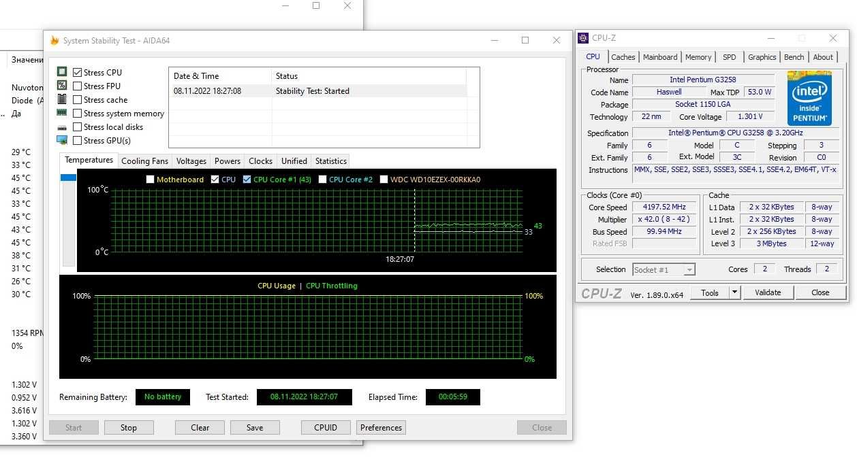Click the Core Speed 4197.52 MHz value
The width and height of the screenshot is (857, 472).
tap(664, 207)
